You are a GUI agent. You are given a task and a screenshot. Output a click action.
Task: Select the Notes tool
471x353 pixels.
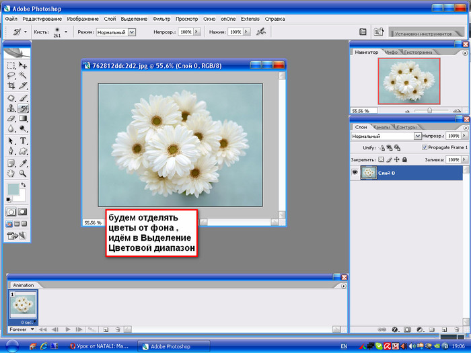pyautogui.click(x=11, y=163)
